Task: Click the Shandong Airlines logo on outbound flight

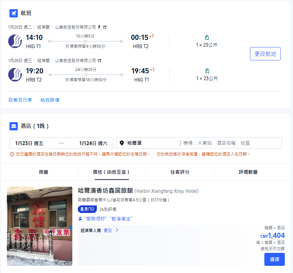Action: 15,40
